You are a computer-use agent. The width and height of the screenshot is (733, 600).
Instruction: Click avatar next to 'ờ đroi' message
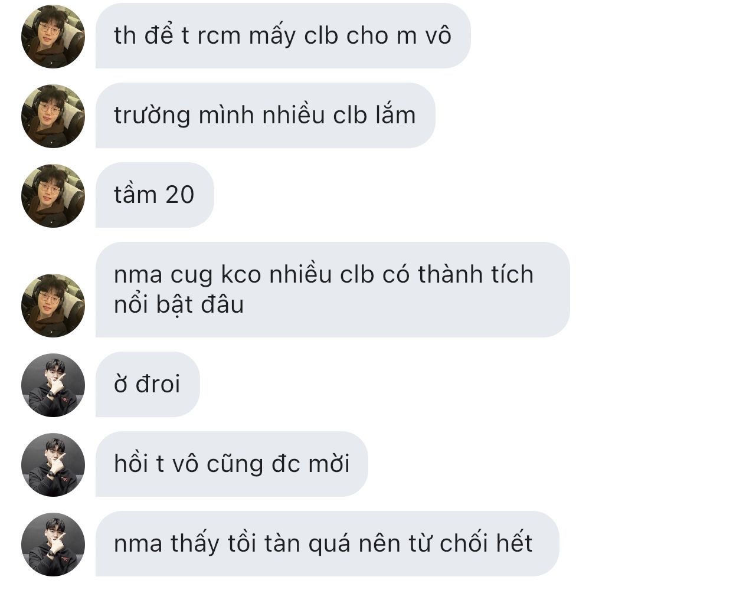(x=53, y=385)
